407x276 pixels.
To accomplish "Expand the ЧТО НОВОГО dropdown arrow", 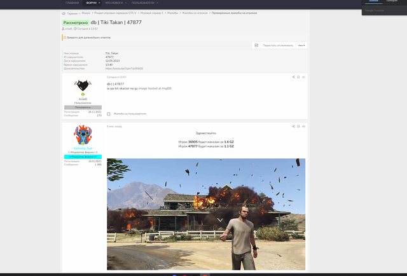I will coord(126,3).
